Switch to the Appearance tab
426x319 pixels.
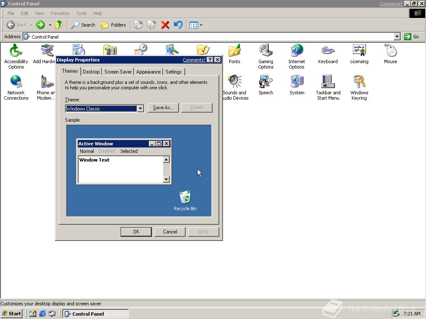[x=149, y=72]
